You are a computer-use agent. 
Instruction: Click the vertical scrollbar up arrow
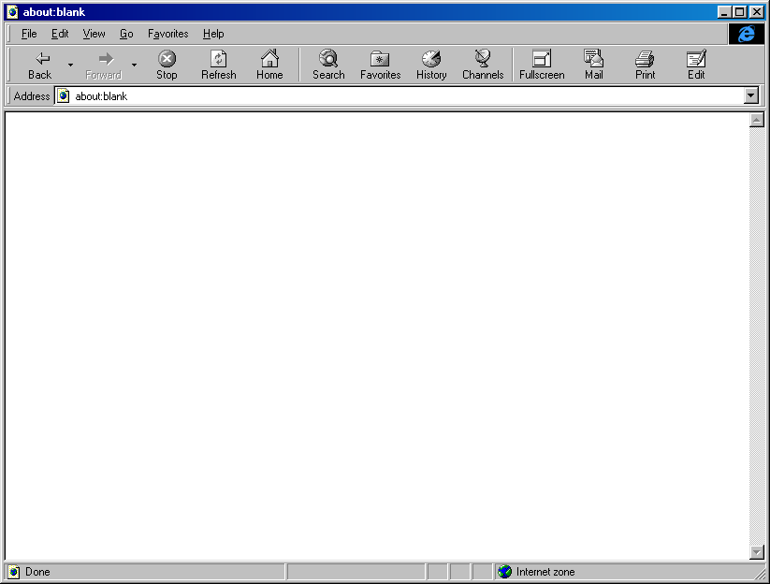[757, 120]
